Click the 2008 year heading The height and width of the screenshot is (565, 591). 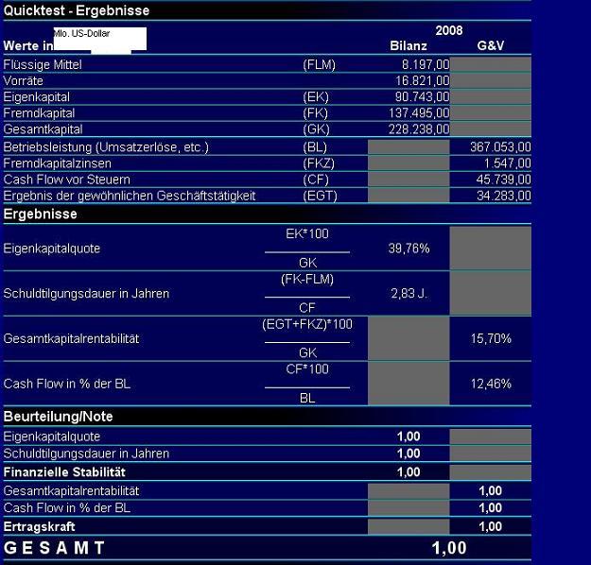tap(449, 30)
